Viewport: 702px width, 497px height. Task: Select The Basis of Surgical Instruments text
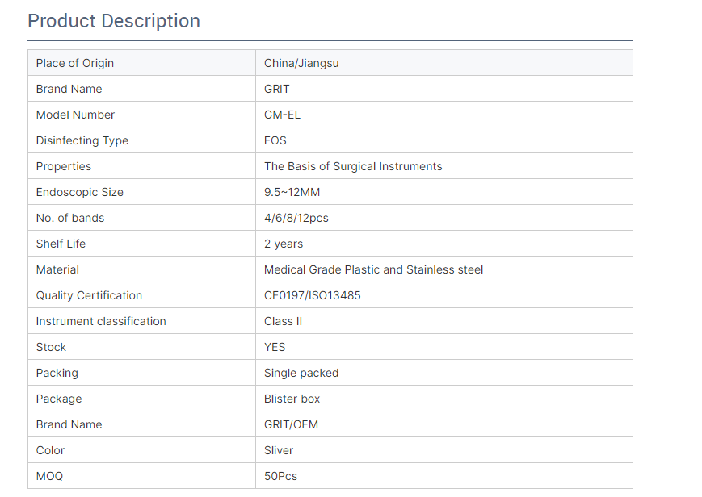pyautogui.click(x=353, y=166)
